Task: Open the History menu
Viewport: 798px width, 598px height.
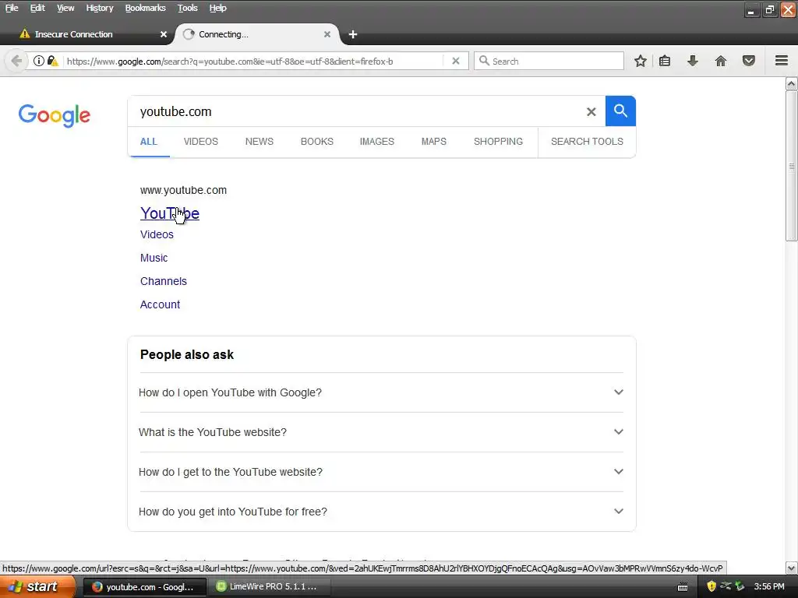Action: click(99, 8)
